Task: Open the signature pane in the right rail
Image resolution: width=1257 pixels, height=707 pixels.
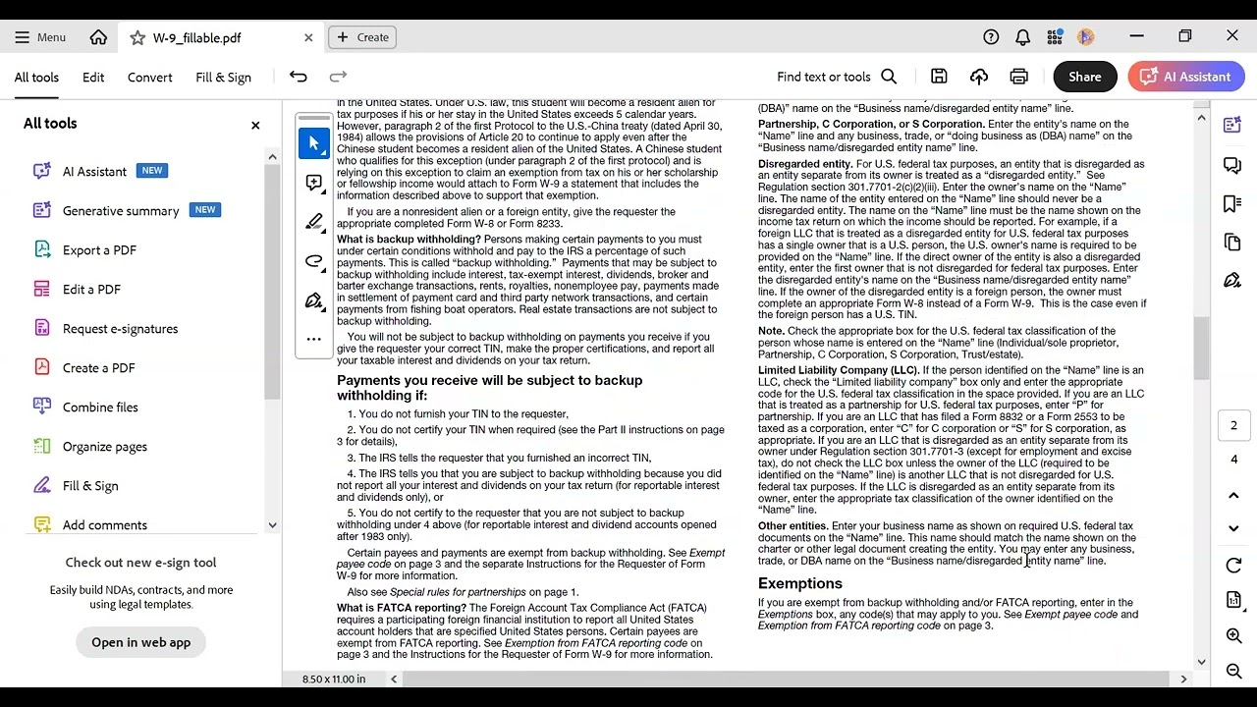Action: click(1232, 281)
